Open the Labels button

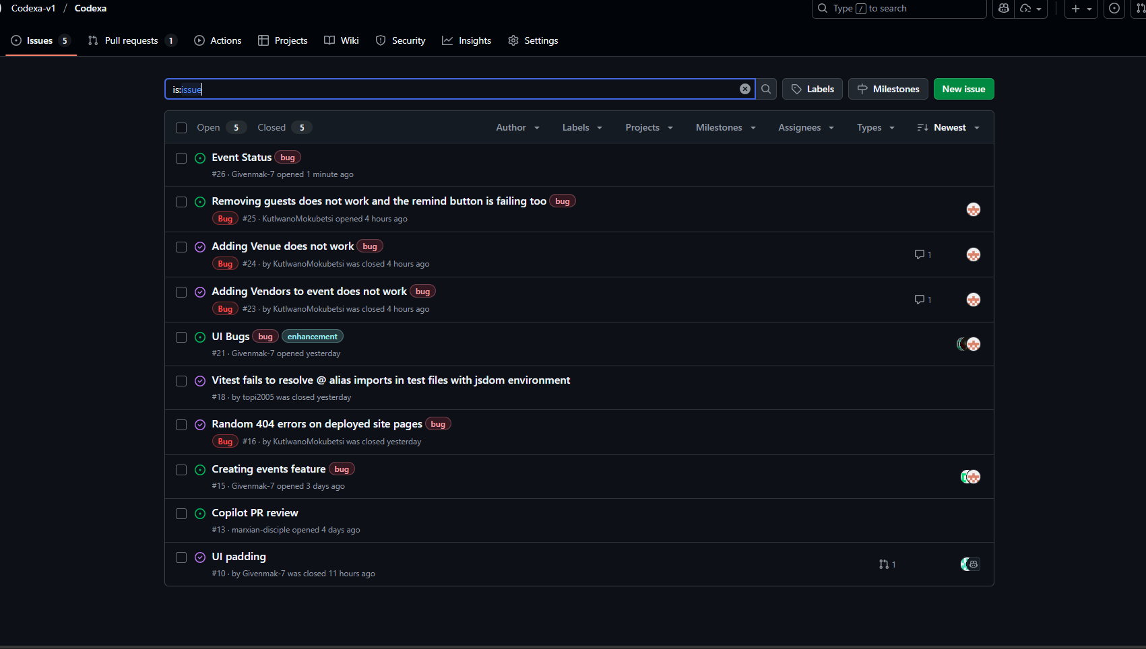click(x=813, y=89)
